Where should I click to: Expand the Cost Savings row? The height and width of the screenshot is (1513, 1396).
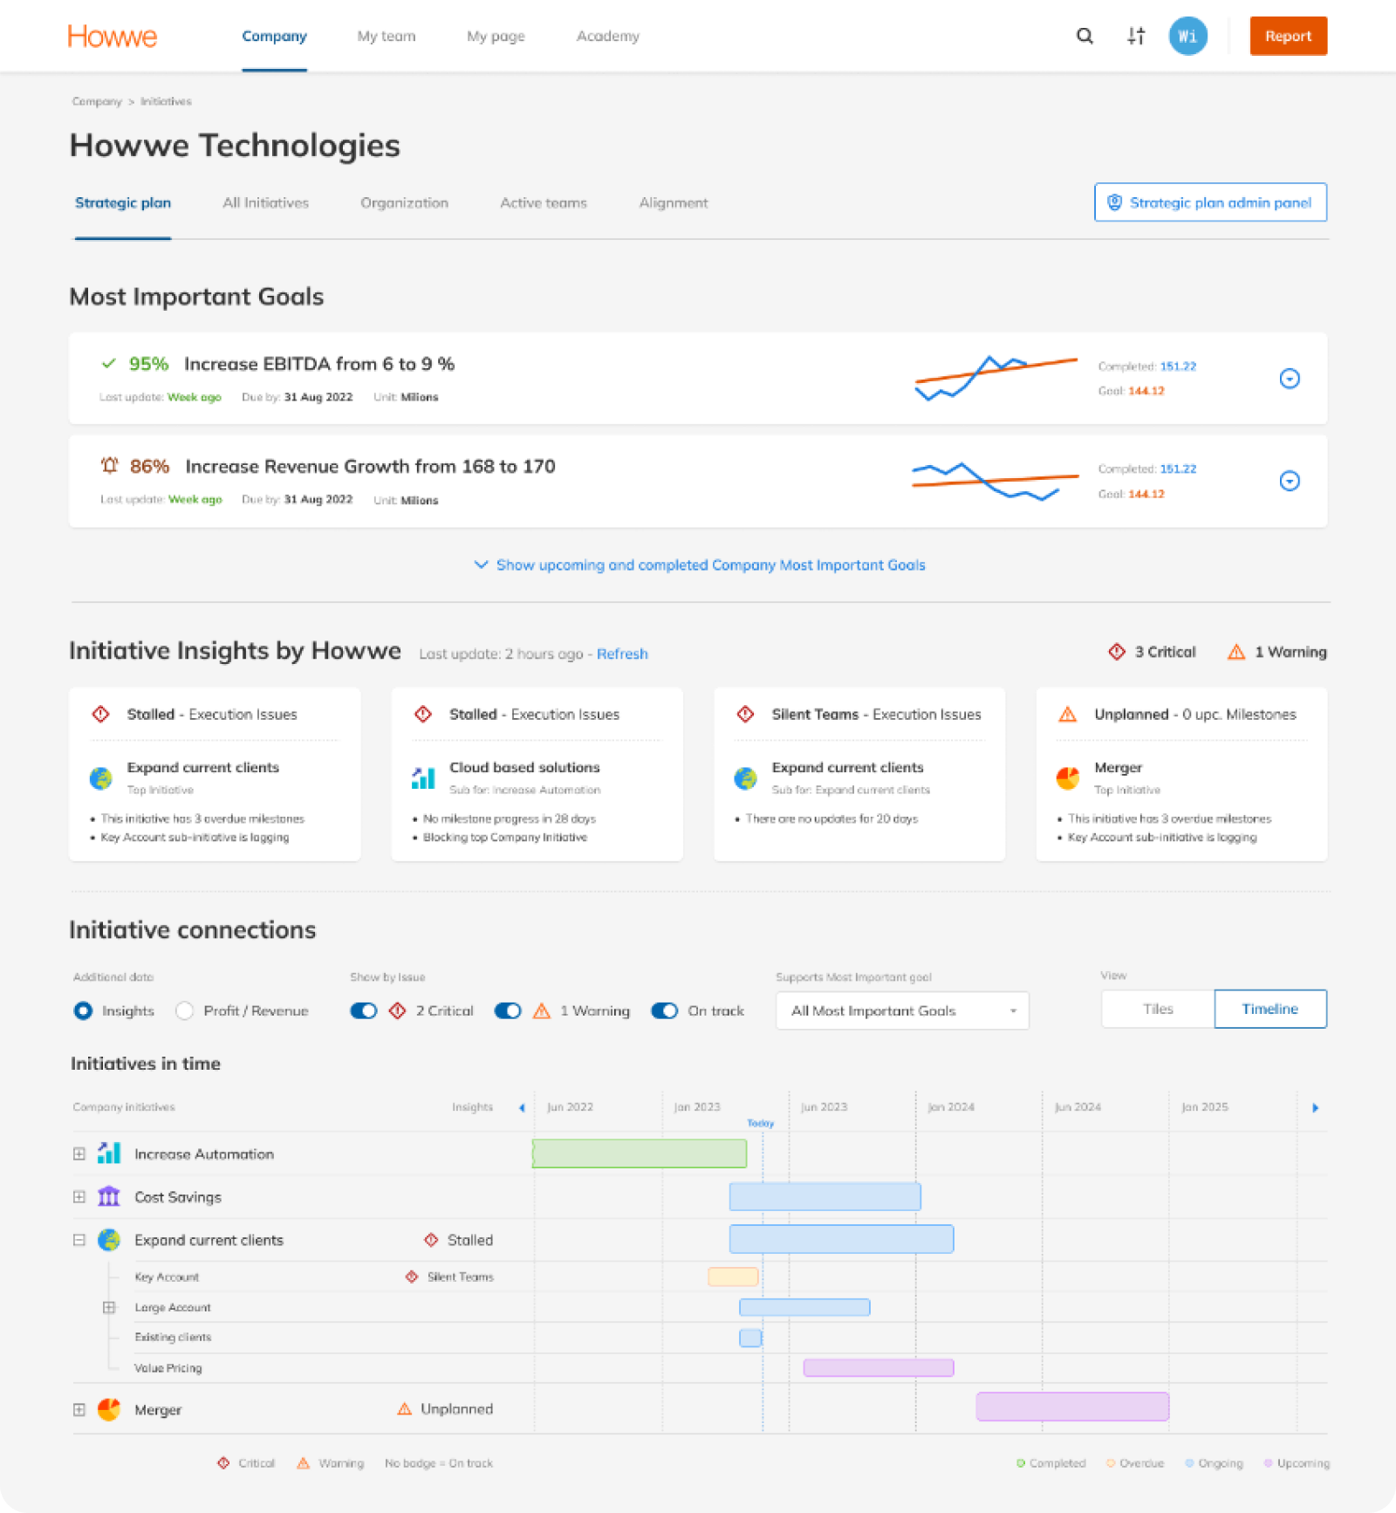[79, 1196]
